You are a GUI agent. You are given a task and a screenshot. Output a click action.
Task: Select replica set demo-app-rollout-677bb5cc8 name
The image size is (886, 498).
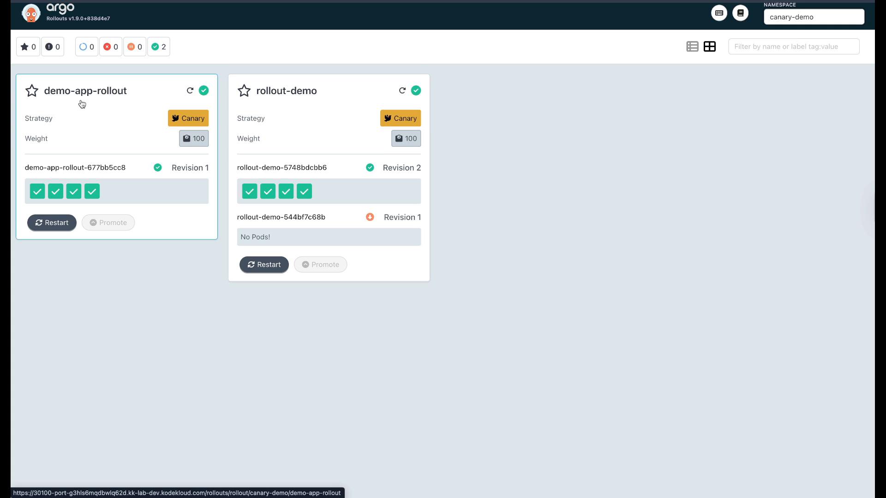point(75,167)
